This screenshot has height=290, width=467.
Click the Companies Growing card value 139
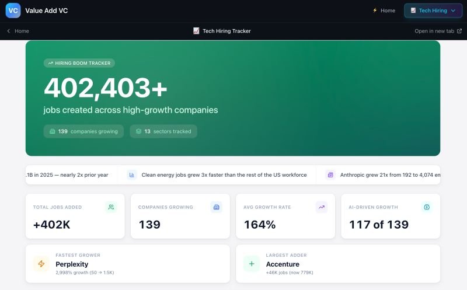coord(149,225)
